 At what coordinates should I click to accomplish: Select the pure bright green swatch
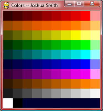pyautogui.click(x=85, y=45)
